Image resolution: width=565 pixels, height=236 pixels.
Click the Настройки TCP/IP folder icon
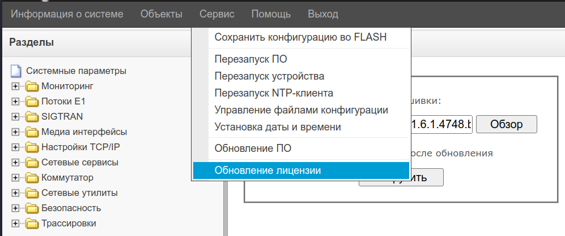tap(32, 147)
